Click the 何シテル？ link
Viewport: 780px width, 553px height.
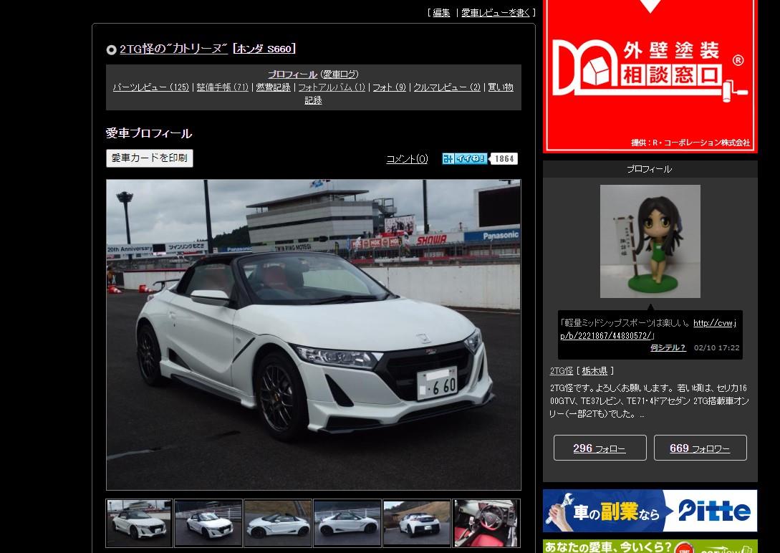[x=668, y=347]
